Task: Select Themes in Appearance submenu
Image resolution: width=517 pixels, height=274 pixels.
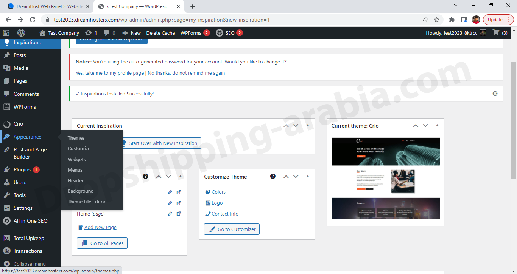Action: click(76, 138)
